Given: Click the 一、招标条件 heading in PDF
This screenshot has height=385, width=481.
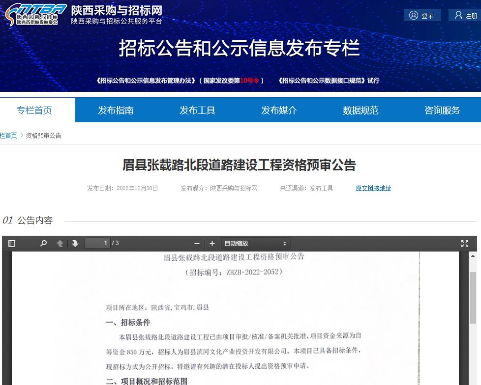Looking at the screenshot, I should coord(128,323).
